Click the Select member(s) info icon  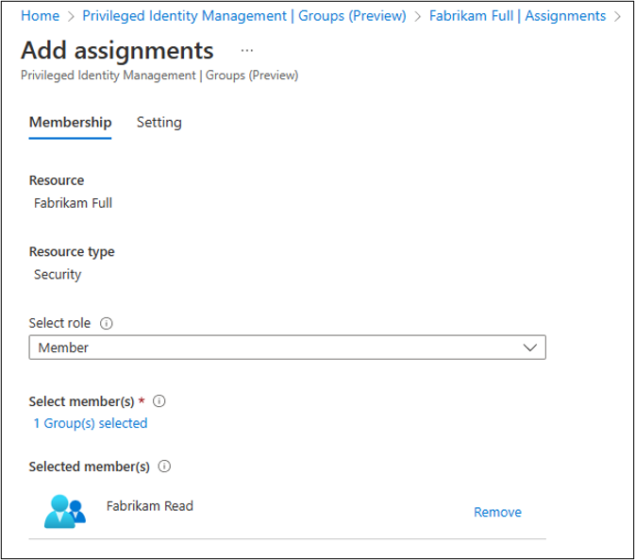[159, 400]
